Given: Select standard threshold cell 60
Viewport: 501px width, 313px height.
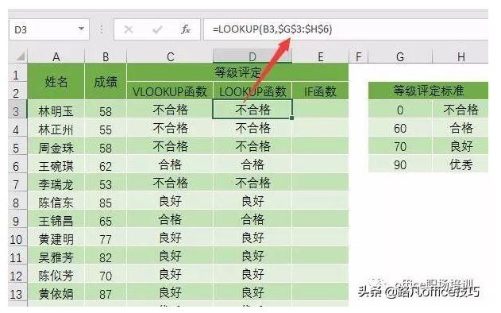Looking at the screenshot, I should click(400, 128).
